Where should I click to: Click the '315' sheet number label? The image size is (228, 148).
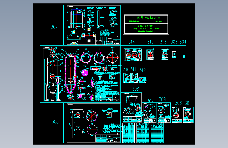click(x=150, y=42)
